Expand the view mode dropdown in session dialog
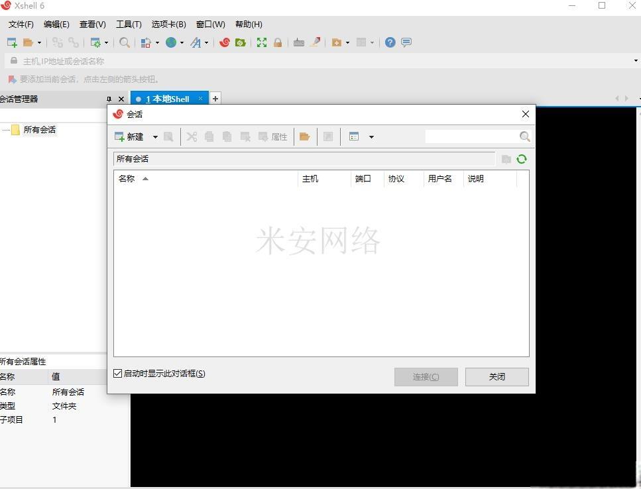This screenshot has width=641, height=489. [371, 137]
